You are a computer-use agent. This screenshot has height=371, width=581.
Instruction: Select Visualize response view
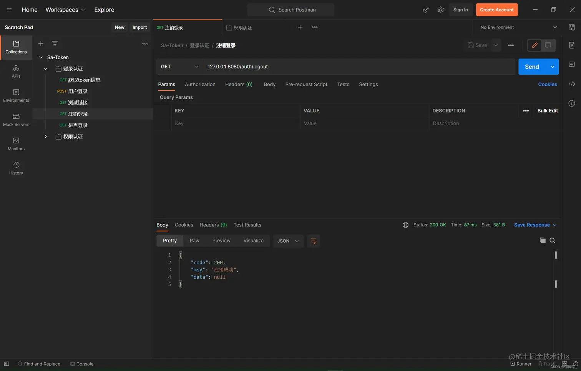254,241
